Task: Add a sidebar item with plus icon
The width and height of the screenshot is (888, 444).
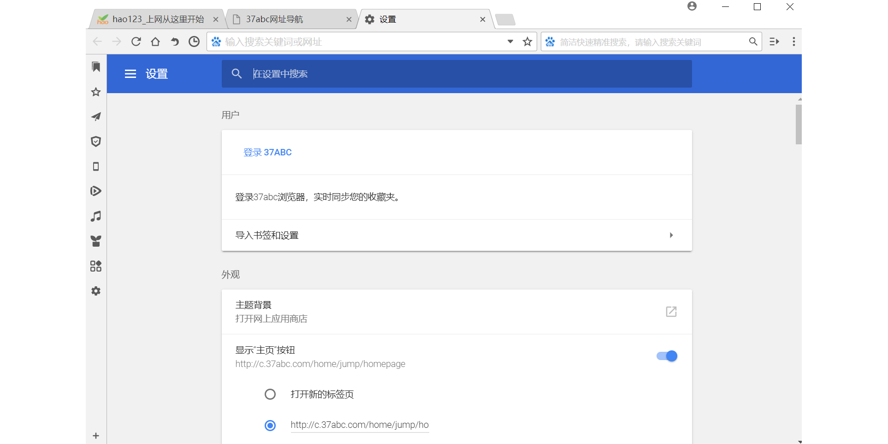Action: [x=96, y=436]
